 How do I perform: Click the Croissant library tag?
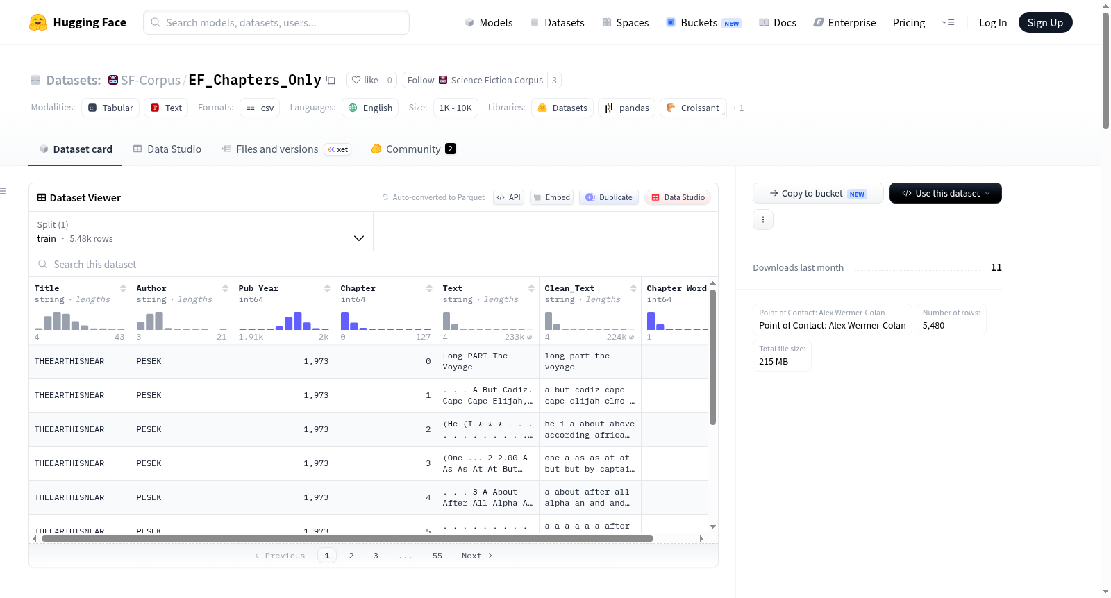tap(693, 108)
